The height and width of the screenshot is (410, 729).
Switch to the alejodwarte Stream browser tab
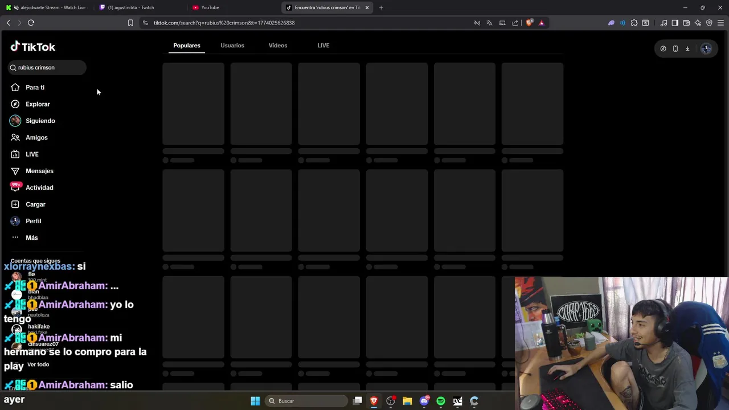click(x=46, y=7)
